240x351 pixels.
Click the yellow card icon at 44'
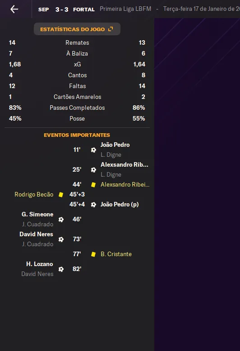(x=93, y=184)
